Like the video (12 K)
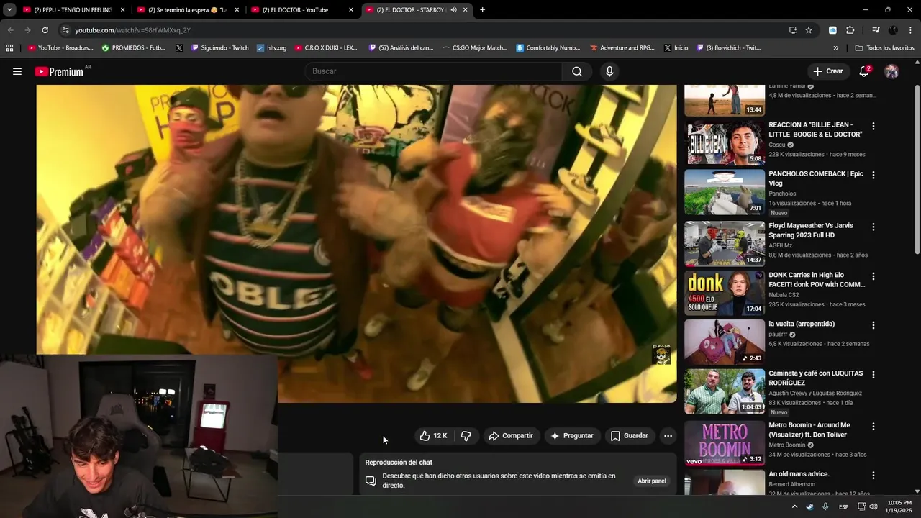921x518 pixels. pyautogui.click(x=433, y=436)
